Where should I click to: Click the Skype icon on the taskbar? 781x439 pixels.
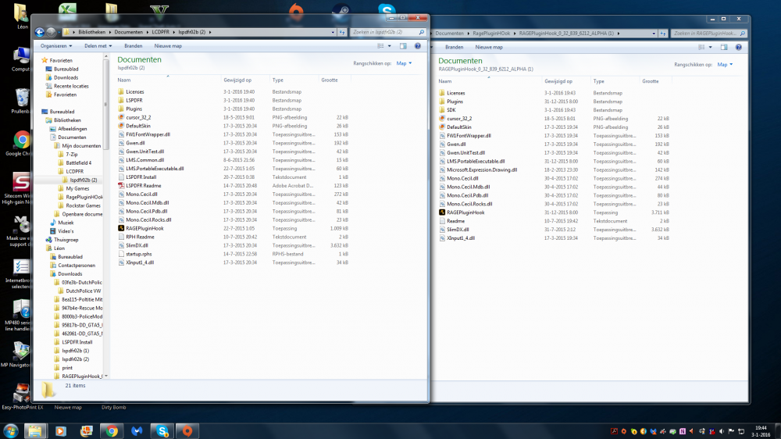click(x=162, y=430)
